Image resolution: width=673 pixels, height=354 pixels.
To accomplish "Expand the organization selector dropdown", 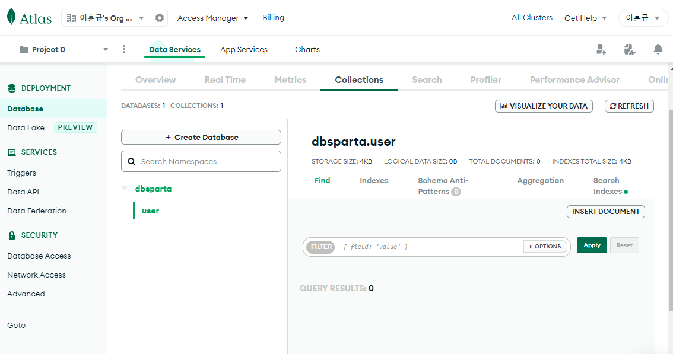I will (x=141, y=18).
